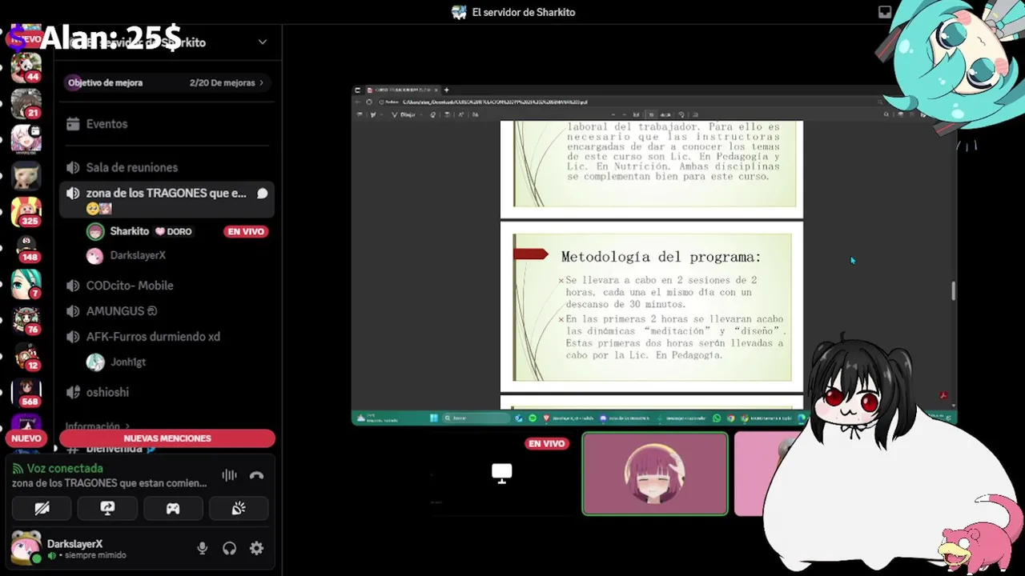Open user settings gear

(x=256, y=548)
